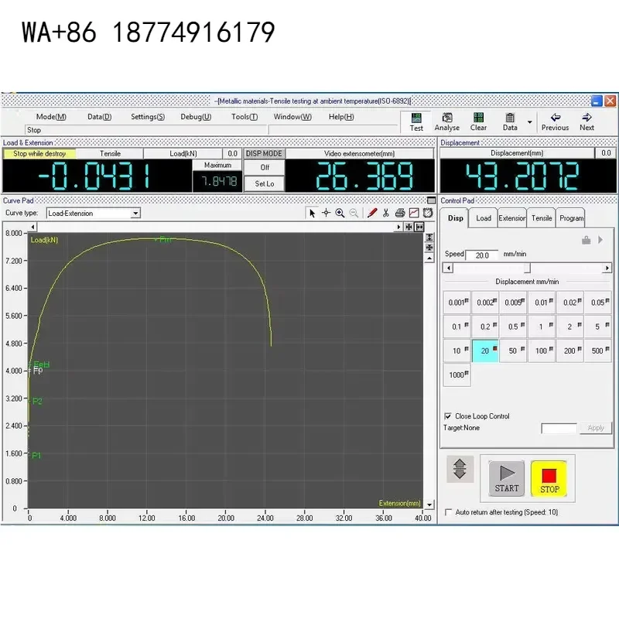
Task: Open the Curve type dropdown
Action: [135, 214]
